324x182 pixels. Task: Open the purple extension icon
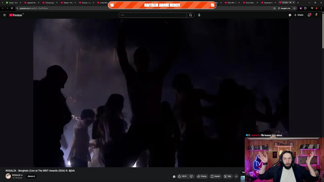click(301, 8)
